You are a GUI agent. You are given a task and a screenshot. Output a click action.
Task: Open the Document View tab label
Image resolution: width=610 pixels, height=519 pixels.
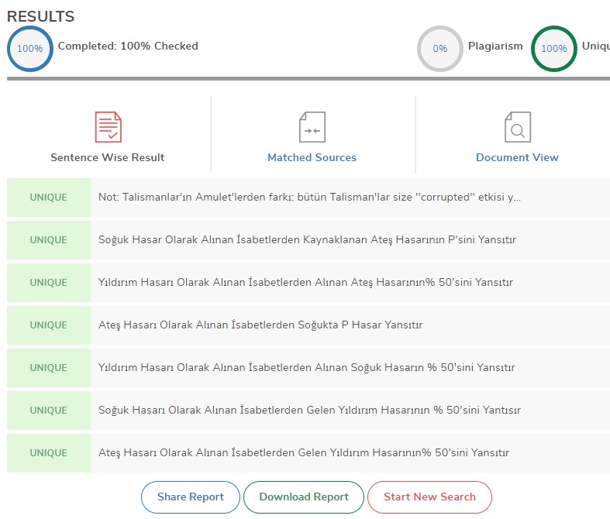pos(517,157)
